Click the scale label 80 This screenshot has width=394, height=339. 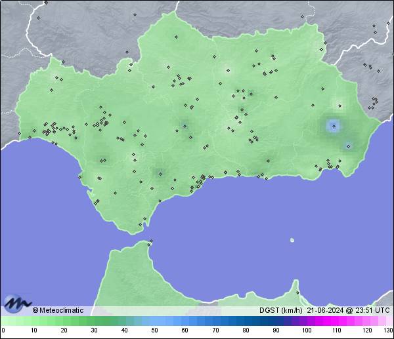pyautogui.click(x=246, y=330)
